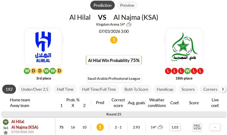Switch to the Preview toggle
The image size is (227, 135).
pyautogui.click(x=127, y=5)
